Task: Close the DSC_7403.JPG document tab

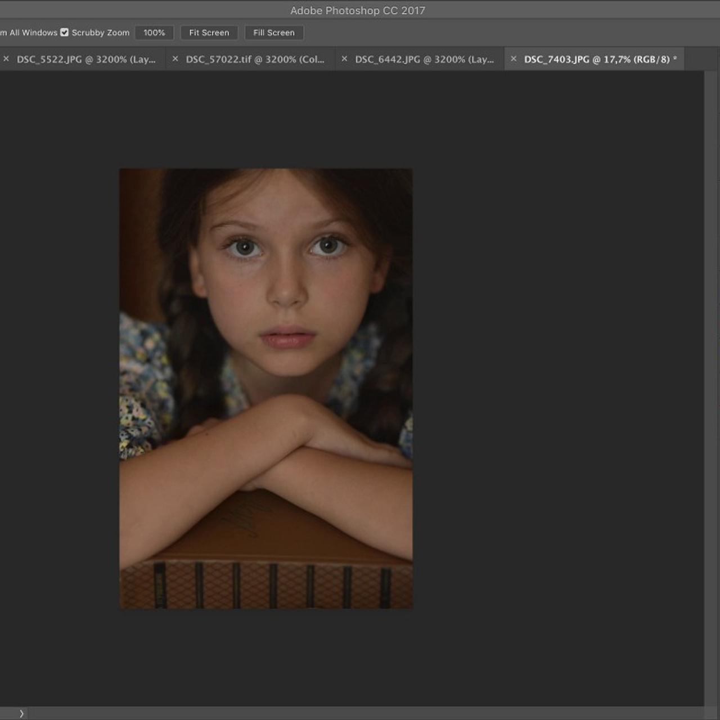Action: [514, 58]
